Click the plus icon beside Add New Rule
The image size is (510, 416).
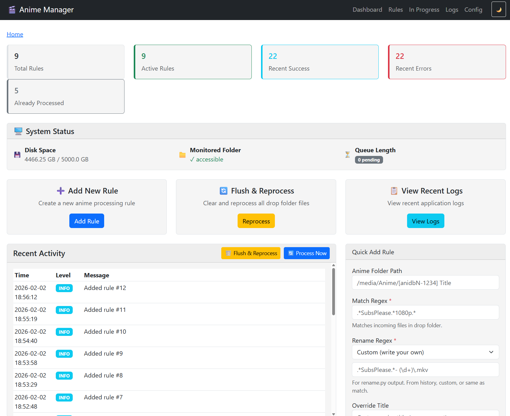tap(61, 191)
